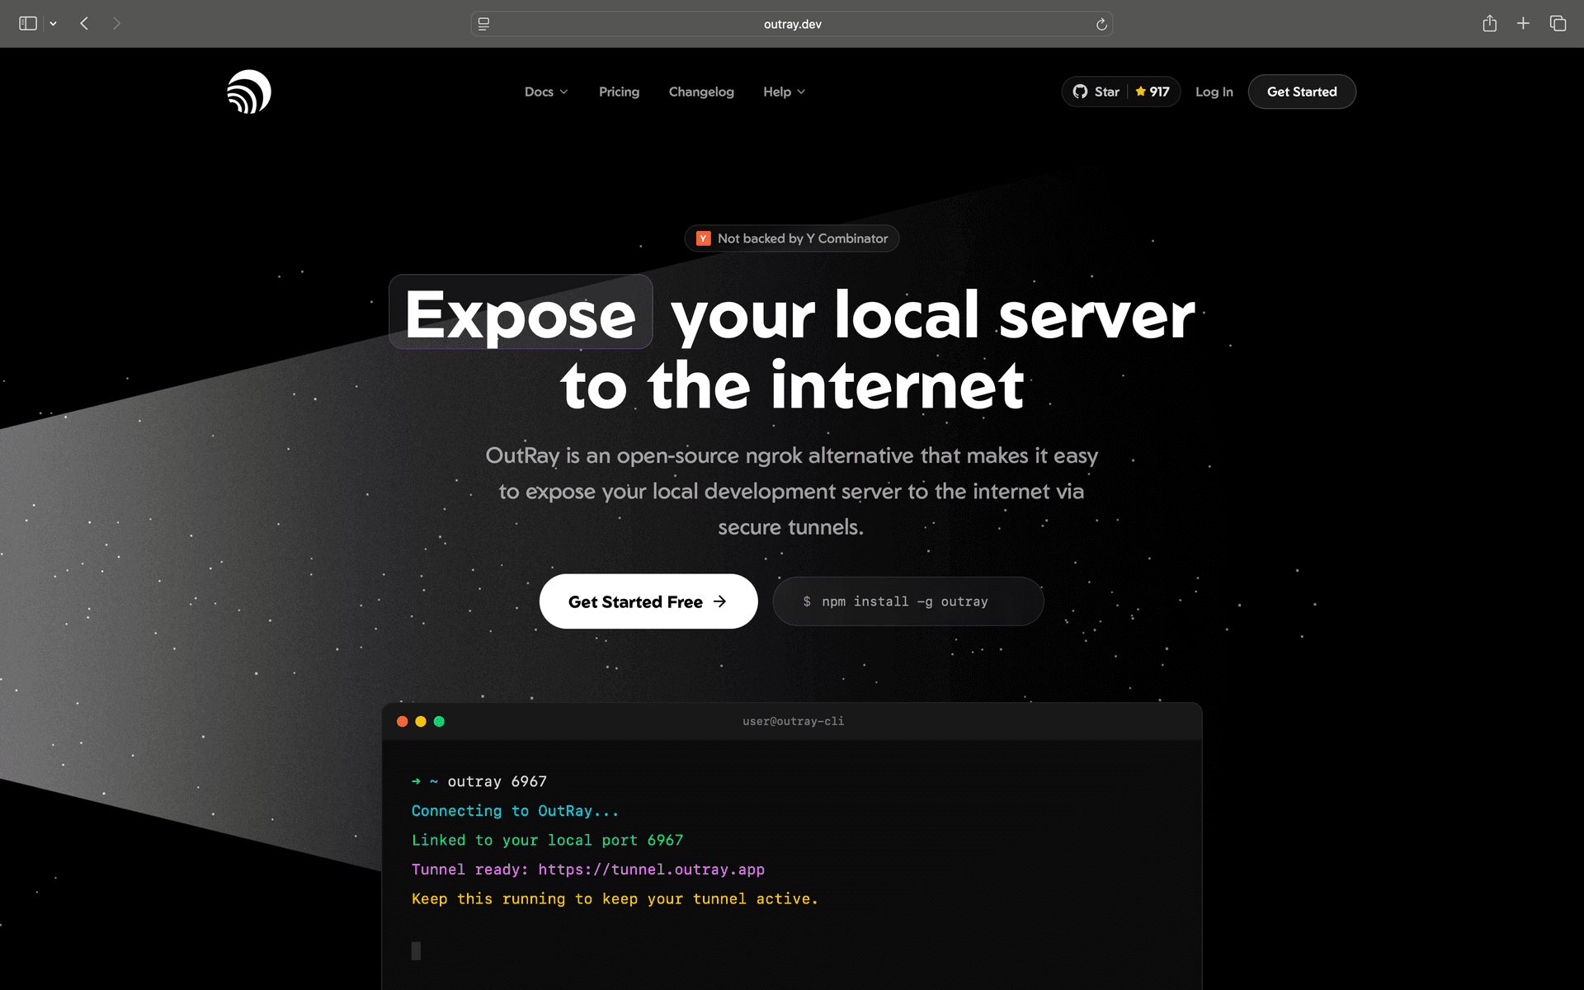Screen dimensions: 1584x990
Task: Open the Changelog page
Action: 701,92
